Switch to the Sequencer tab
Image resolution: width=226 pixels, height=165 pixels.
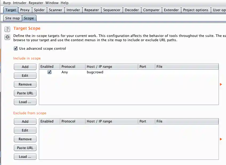pos(112,10)
